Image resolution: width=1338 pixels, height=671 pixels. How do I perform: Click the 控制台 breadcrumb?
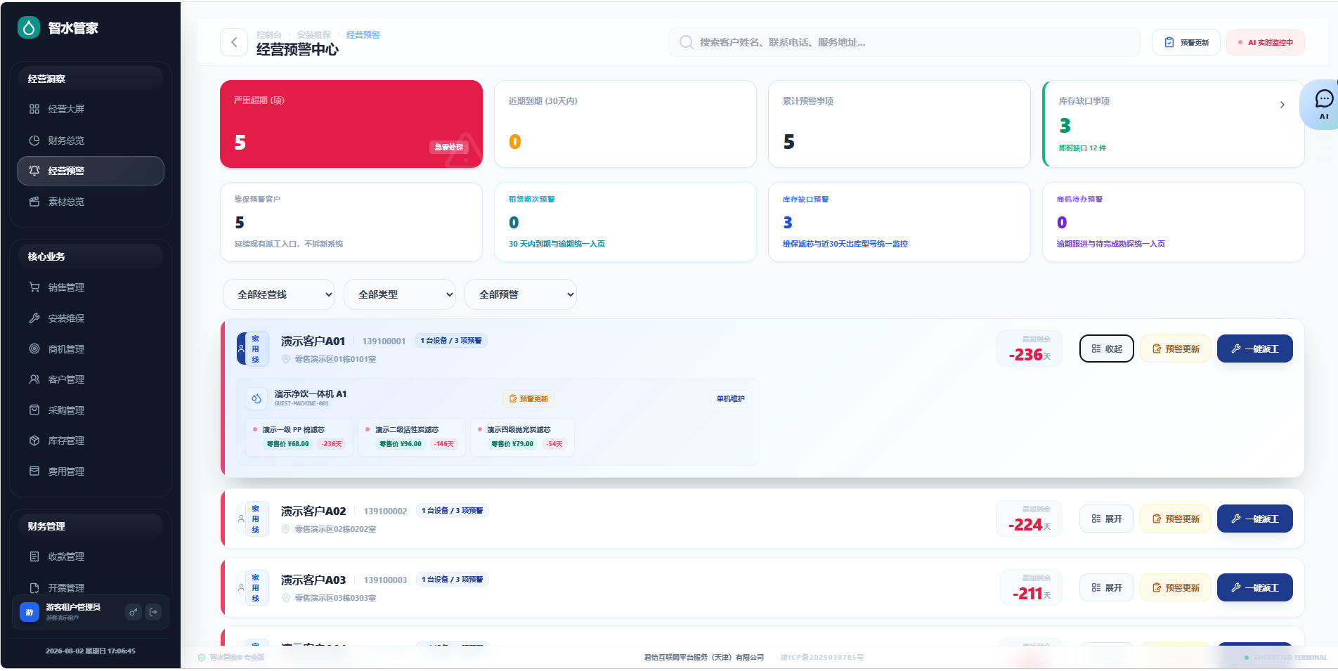click(x=268, y=35)
